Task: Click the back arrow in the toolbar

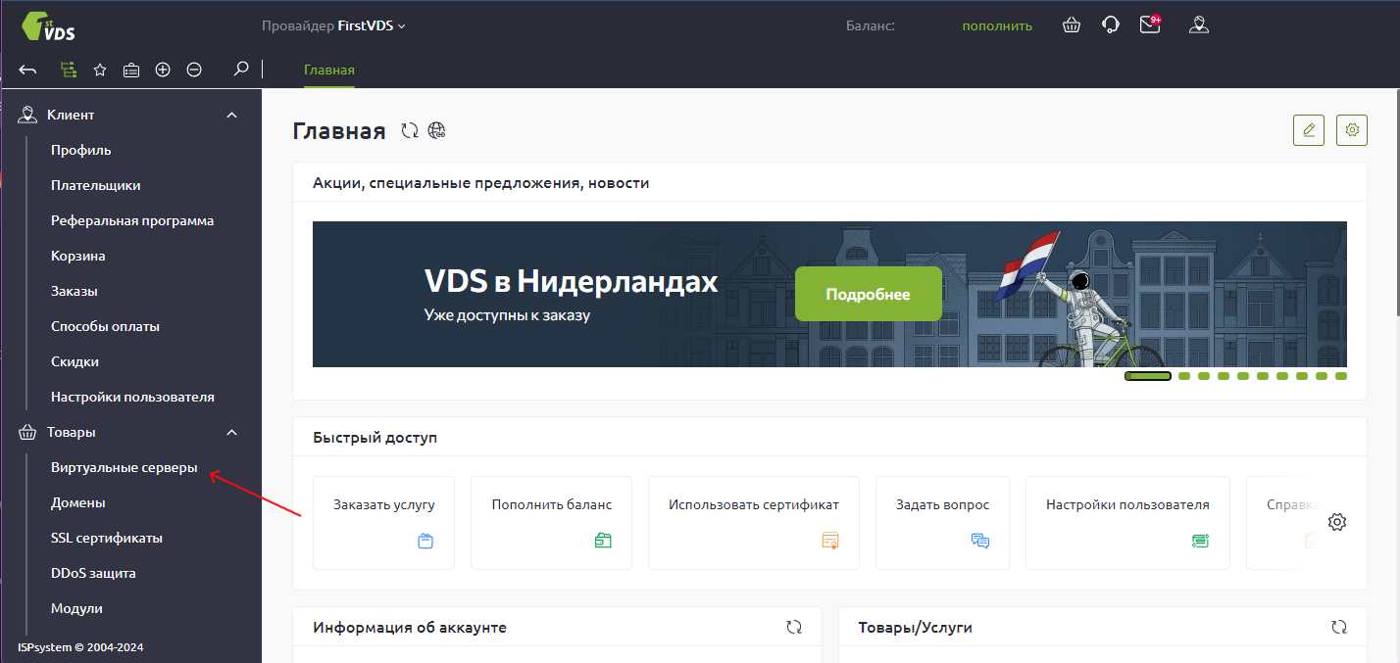Action: pos(27,70)
